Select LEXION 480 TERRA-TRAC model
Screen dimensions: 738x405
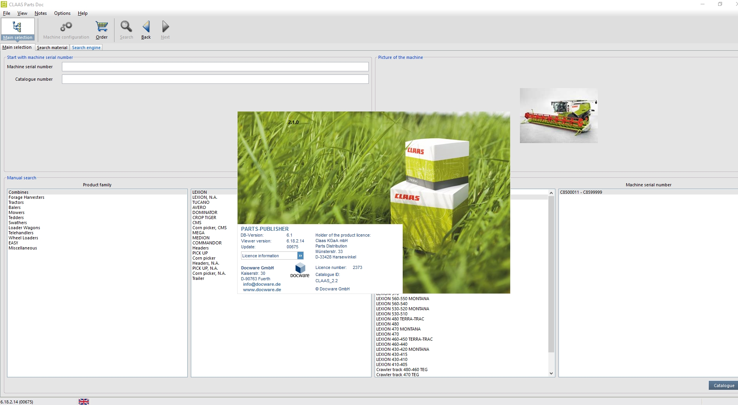coord(461,319)
